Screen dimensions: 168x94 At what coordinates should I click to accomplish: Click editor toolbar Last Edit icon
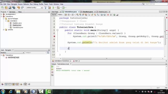[x=66, y=15]
